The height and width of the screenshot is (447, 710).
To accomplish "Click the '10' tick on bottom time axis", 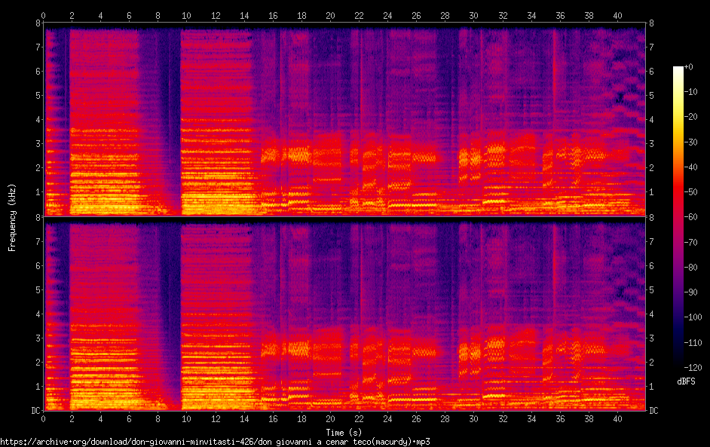I will coord(187,419).
